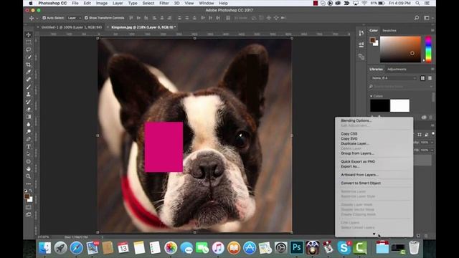Choose Export As in context menu
Viewport: 459px width, 258px height.
coord(350,166)
